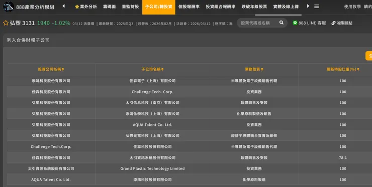Select 佳霖電子（上海）有限公司 cell
The image size is (372, 187).
[152, 81]
